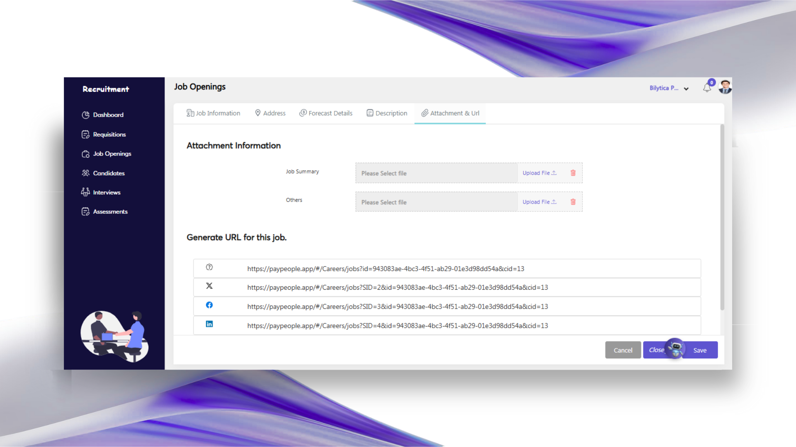Click the X (Twitter) share icon
Screen dimensions: 796x447
209,286
